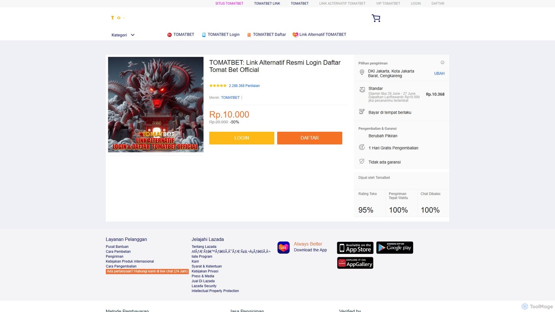
Task: Click the Download the App text
Action: (310, 250)
